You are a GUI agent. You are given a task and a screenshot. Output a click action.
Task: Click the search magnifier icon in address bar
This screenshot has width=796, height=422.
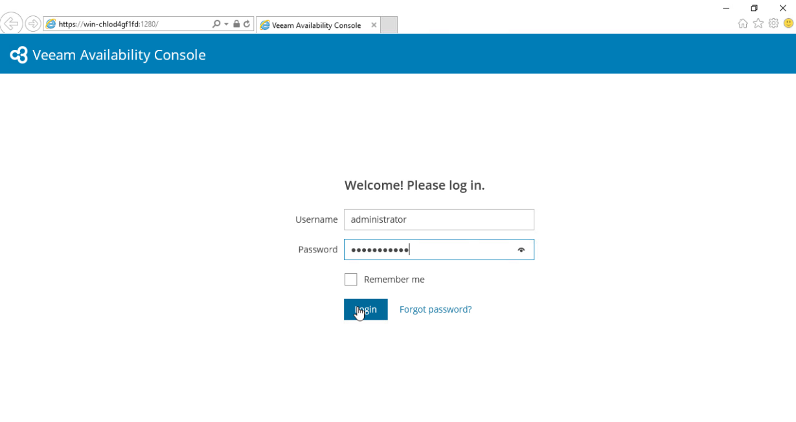pyautogui.click(x=216, y=24)
